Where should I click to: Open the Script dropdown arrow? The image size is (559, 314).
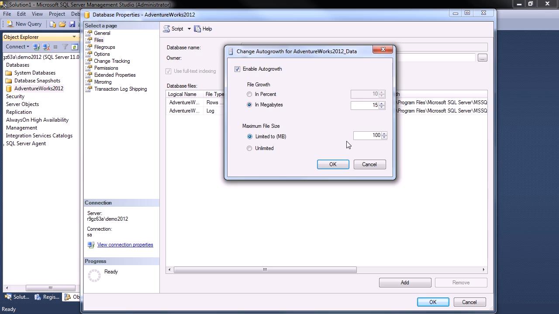point(189,29)
